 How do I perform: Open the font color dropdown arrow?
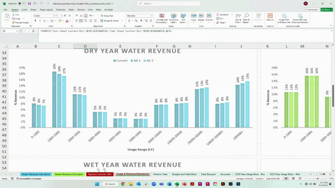tap(70, 21)
